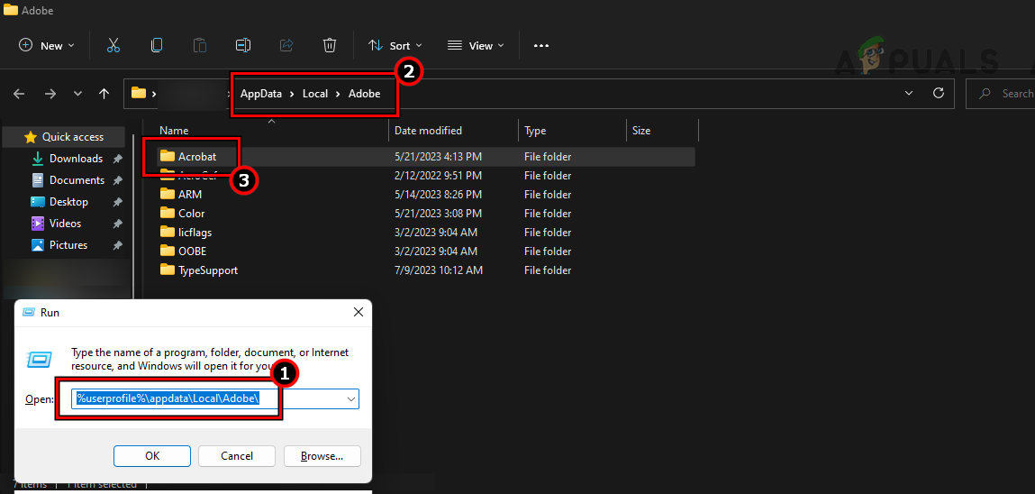Open the View dropdown
Viewport: 1035px width, 494px height.
click(x=476, y=46)
